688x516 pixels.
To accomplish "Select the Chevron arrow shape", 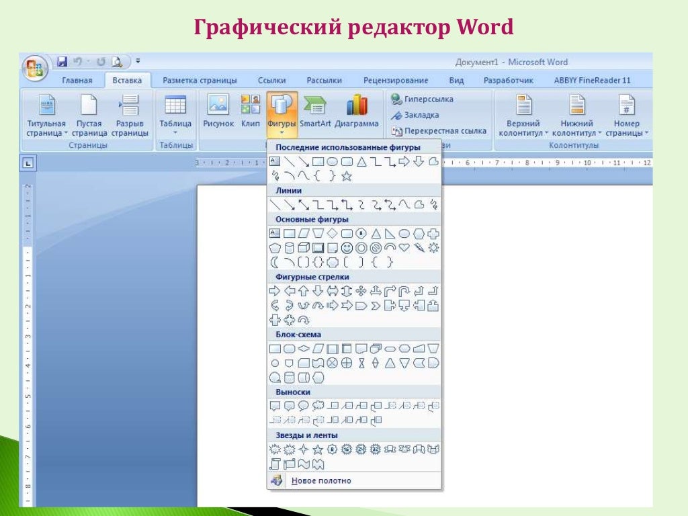I will pos(376,306).
